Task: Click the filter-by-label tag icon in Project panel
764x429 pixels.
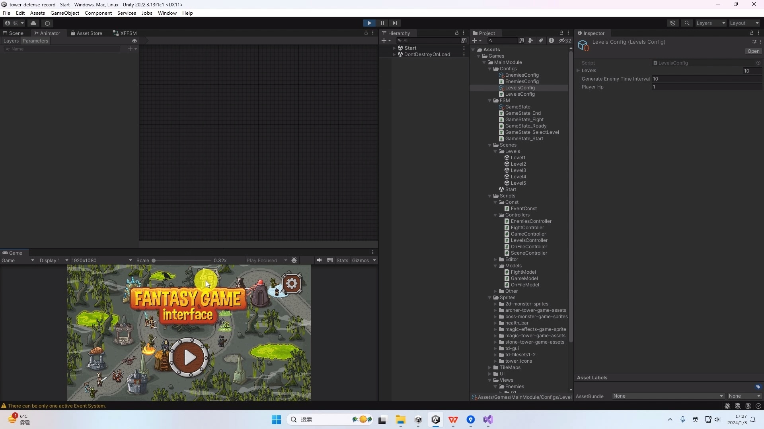Action: pyautogui.click(x=541, y=41)
